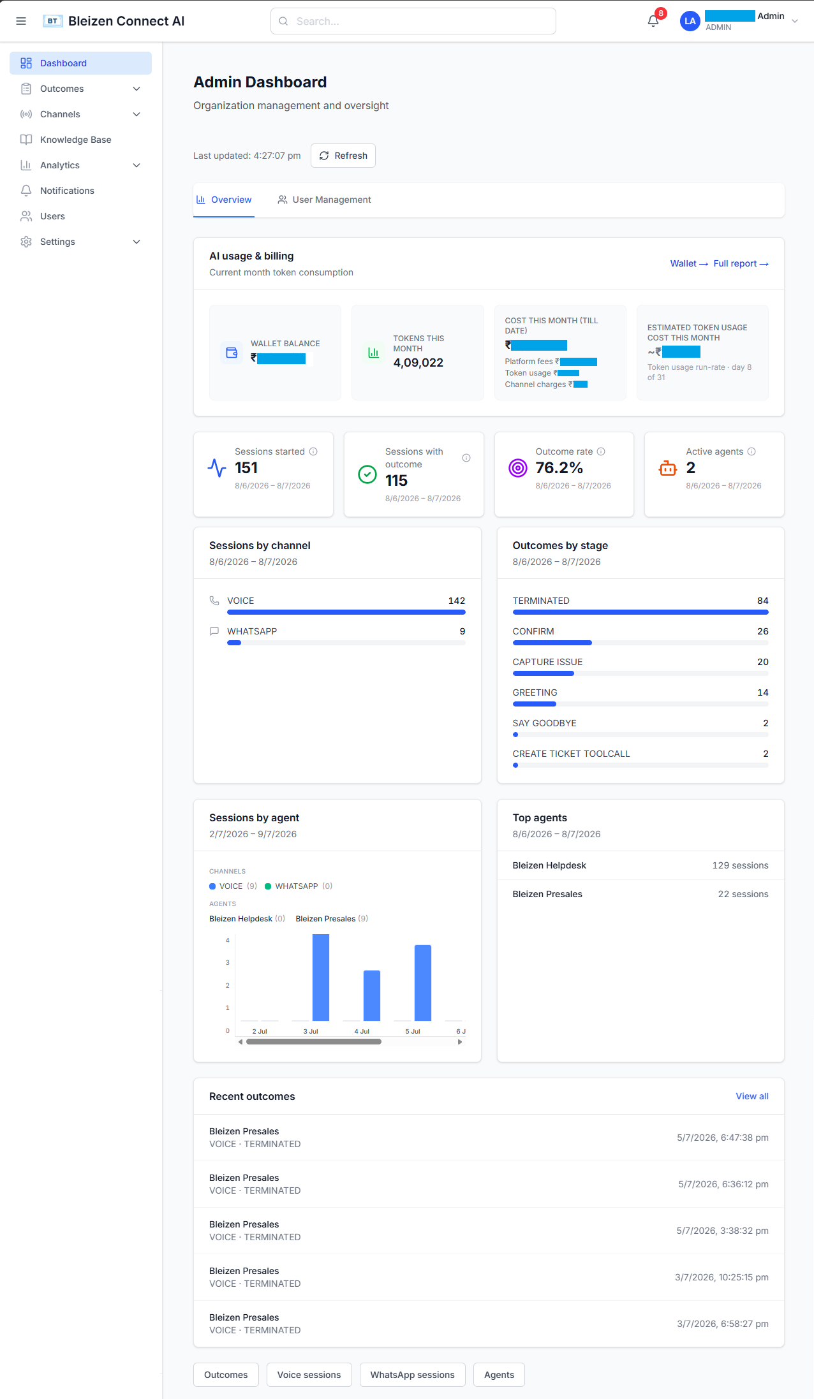Click the Notifications bell icon in sidebar
Image resolution: width=814 pixels, height=1399 pixels.
pyautogui.click(x=26, y=191)
